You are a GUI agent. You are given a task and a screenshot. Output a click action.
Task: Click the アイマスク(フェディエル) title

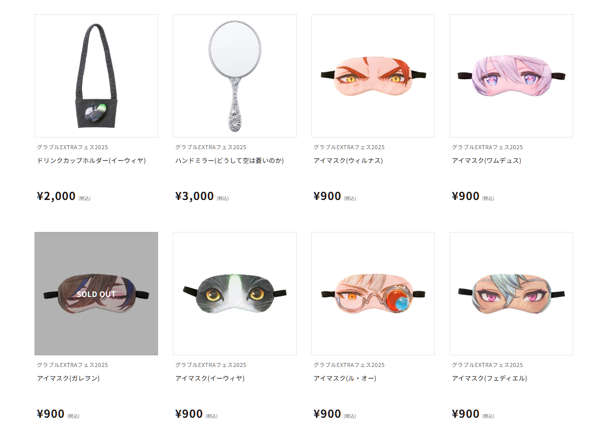[490, 378]
